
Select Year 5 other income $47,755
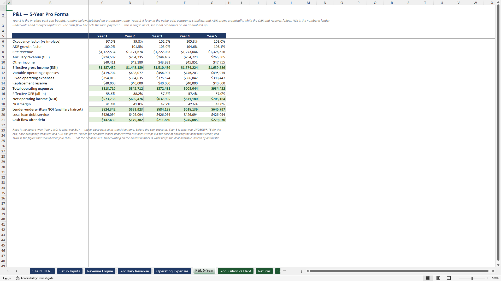point(212,62)
